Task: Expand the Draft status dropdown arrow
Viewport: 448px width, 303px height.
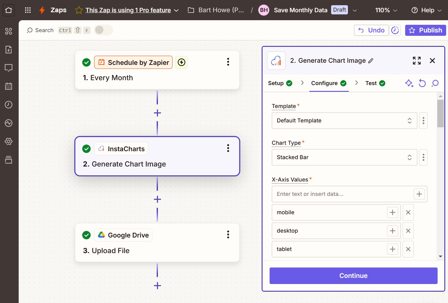Action: 355,10
